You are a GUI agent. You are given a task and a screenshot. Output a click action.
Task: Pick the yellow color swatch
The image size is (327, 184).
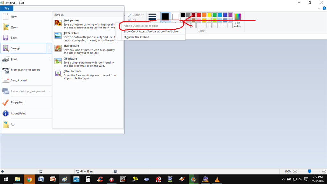209,15
